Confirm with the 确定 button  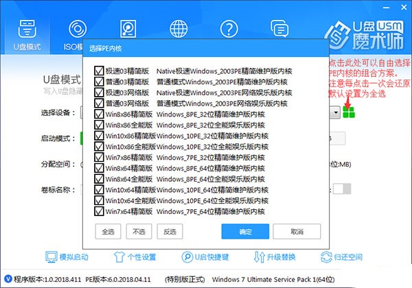coord(245,231)
